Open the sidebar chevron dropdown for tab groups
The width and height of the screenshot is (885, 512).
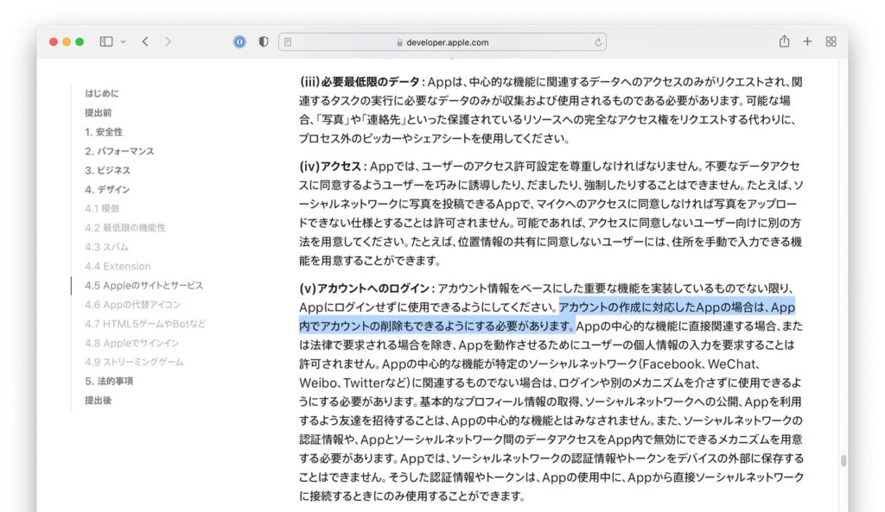point(122,41)
